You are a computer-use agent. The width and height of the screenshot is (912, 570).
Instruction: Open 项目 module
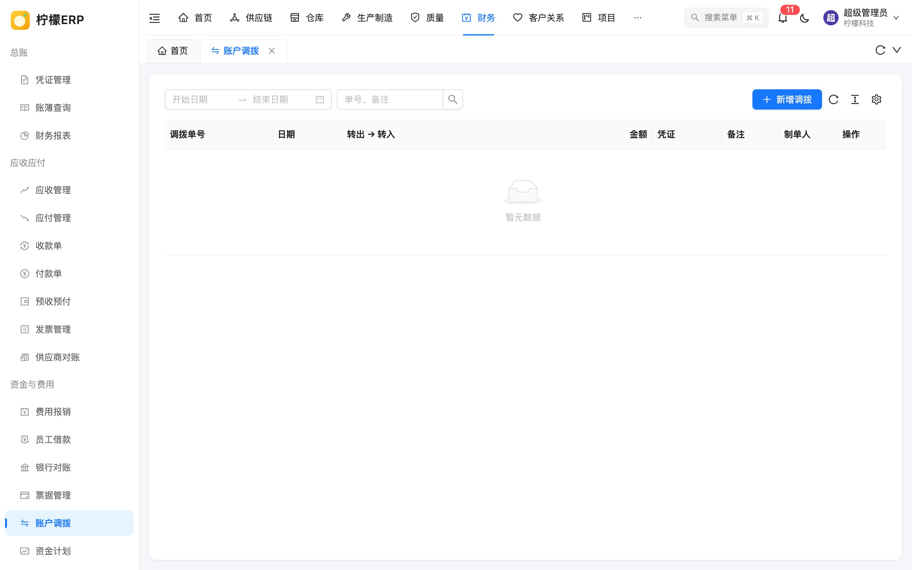click(x=598, y=18)
